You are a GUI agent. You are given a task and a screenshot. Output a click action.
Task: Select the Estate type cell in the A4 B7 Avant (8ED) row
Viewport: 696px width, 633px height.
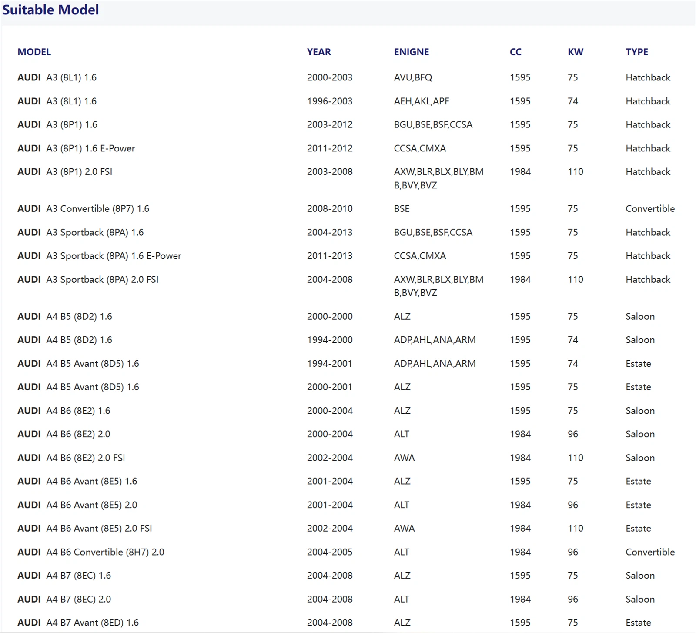[x=639, y=623]
